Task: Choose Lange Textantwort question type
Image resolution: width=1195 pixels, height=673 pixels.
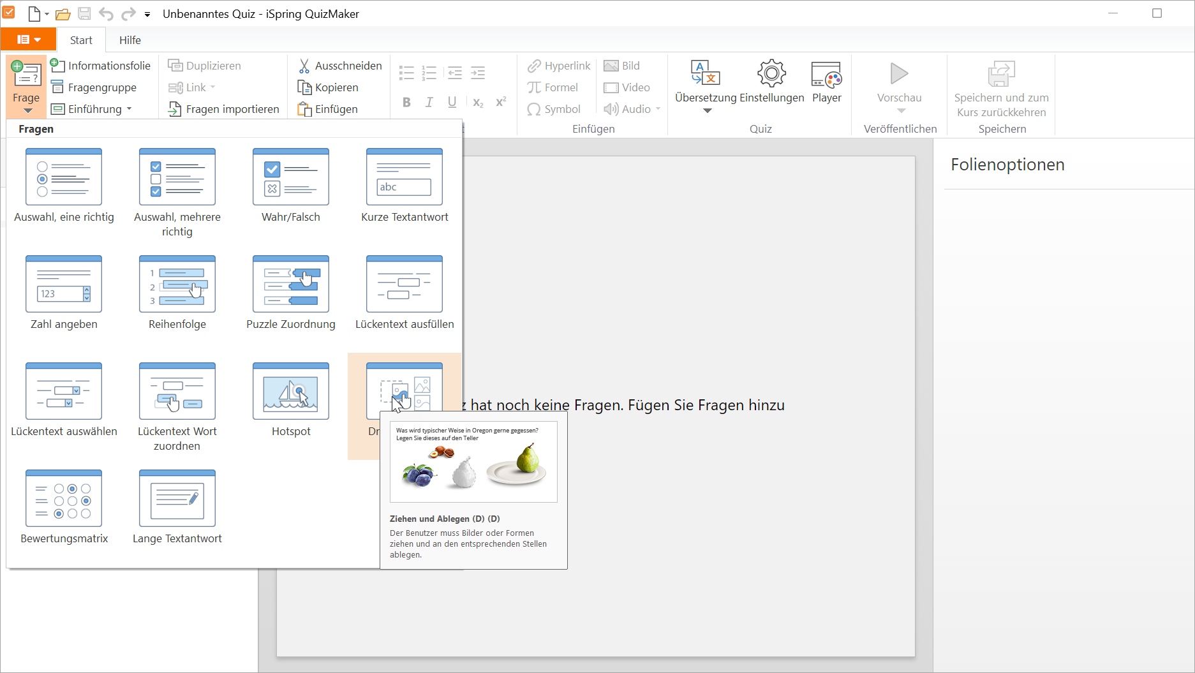Action: pos(177,499)
